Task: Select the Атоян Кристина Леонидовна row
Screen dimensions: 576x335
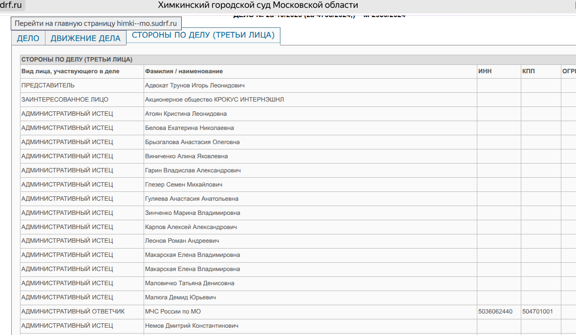Action: pyautogui.click(x=186, y=114)
